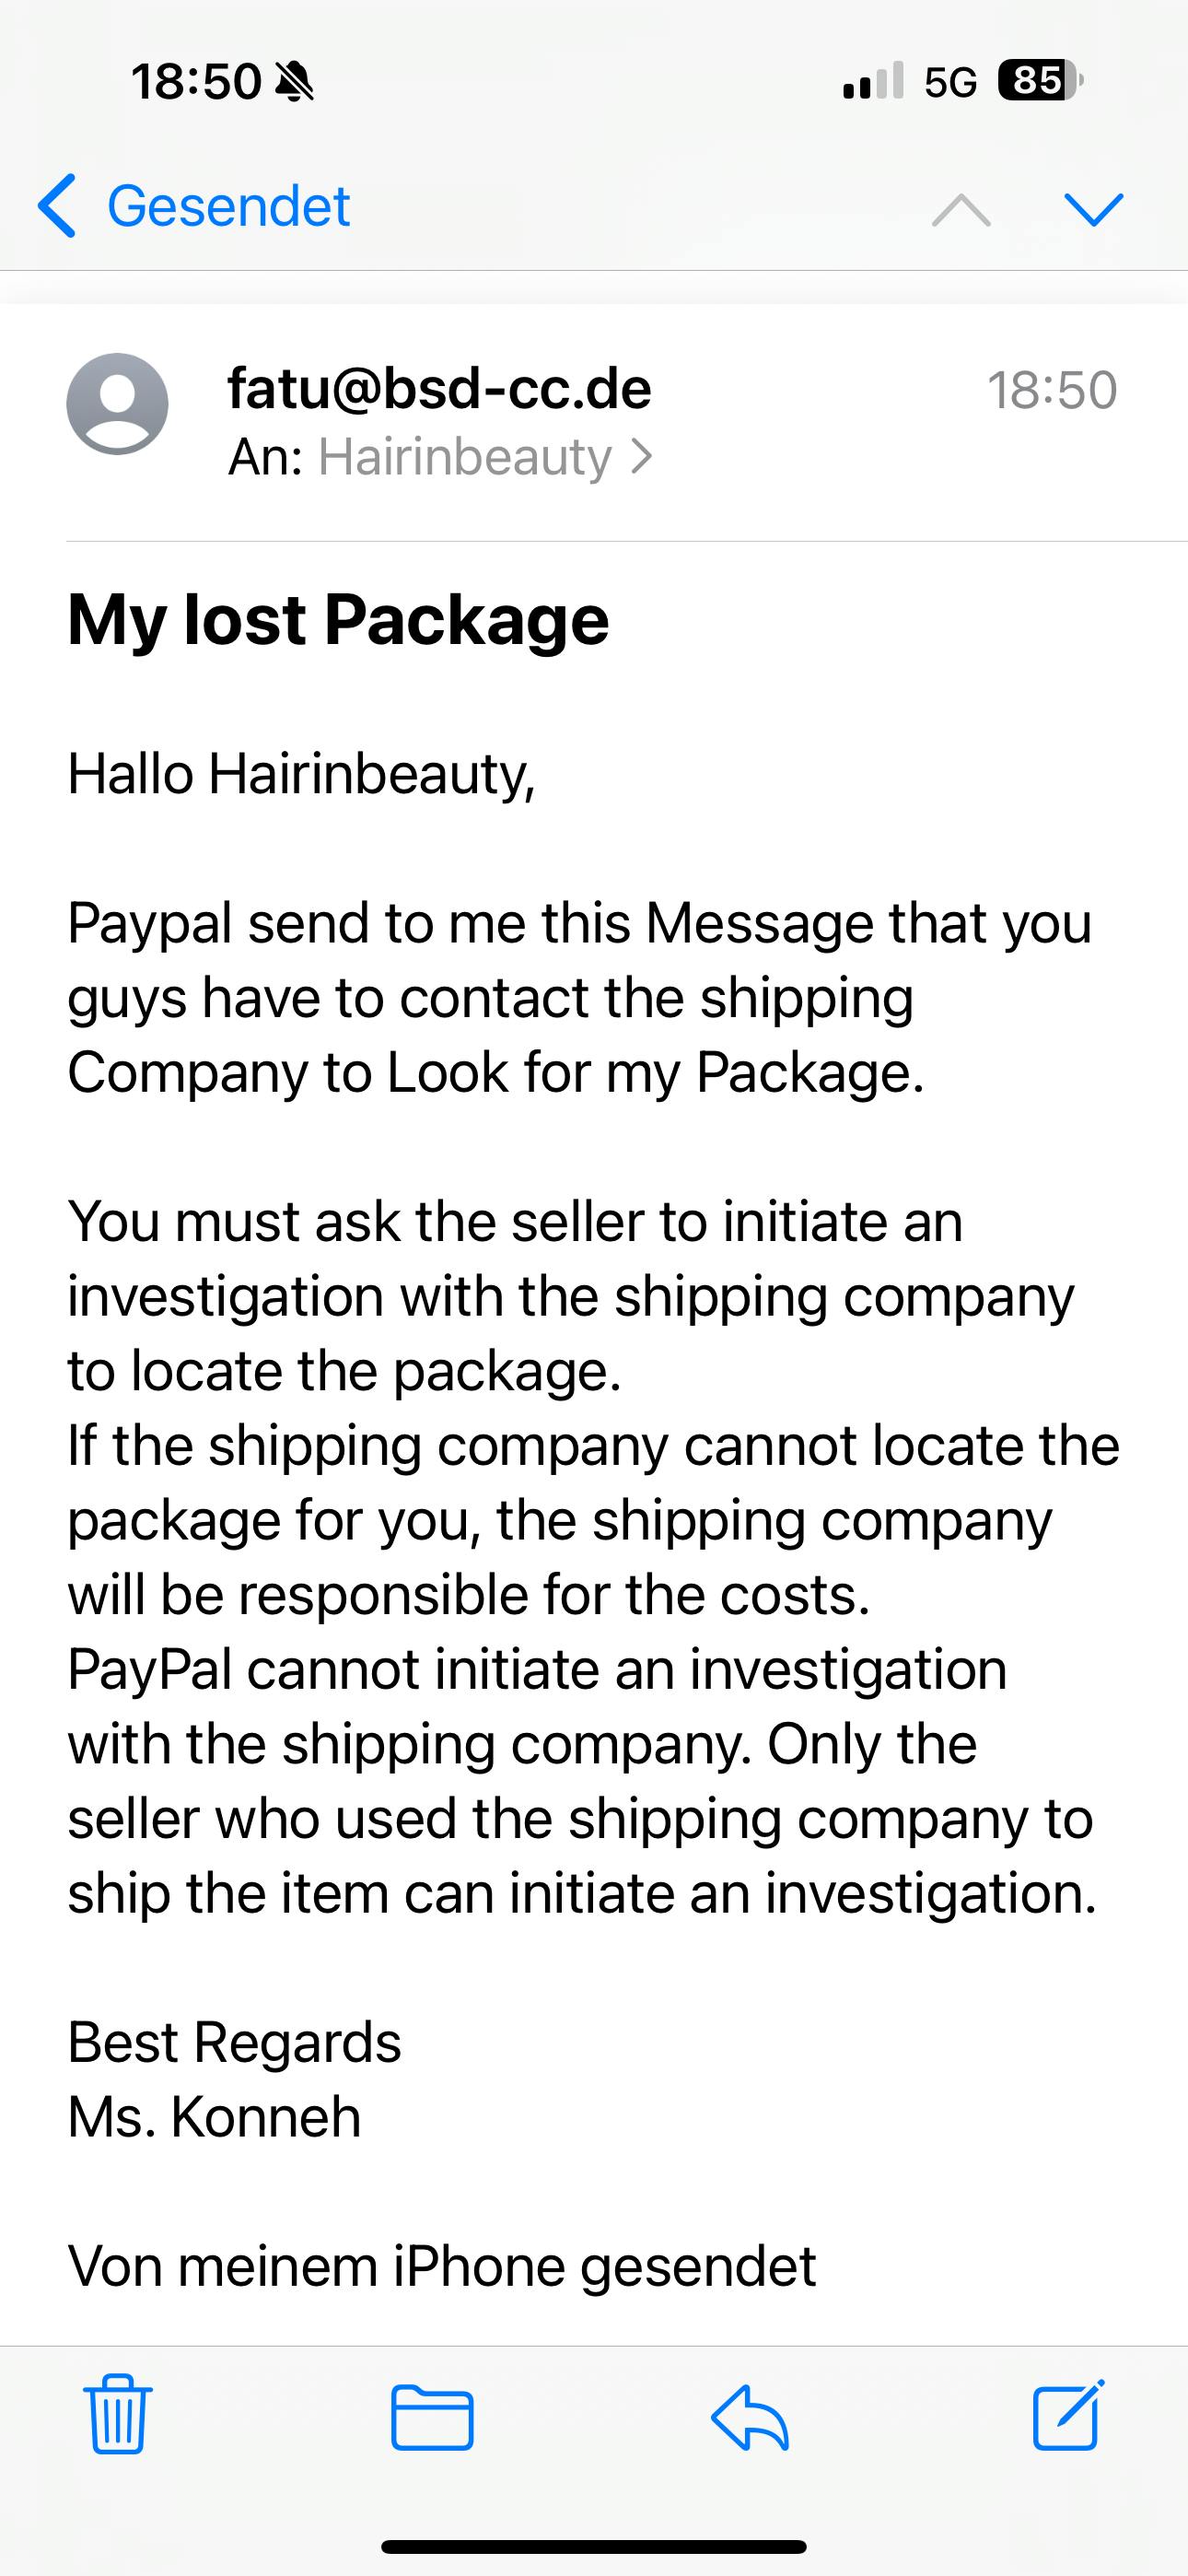The image size is (1188, 2576).
Task: Return to the Gesendet mailbox
Action: click(228, 206)
